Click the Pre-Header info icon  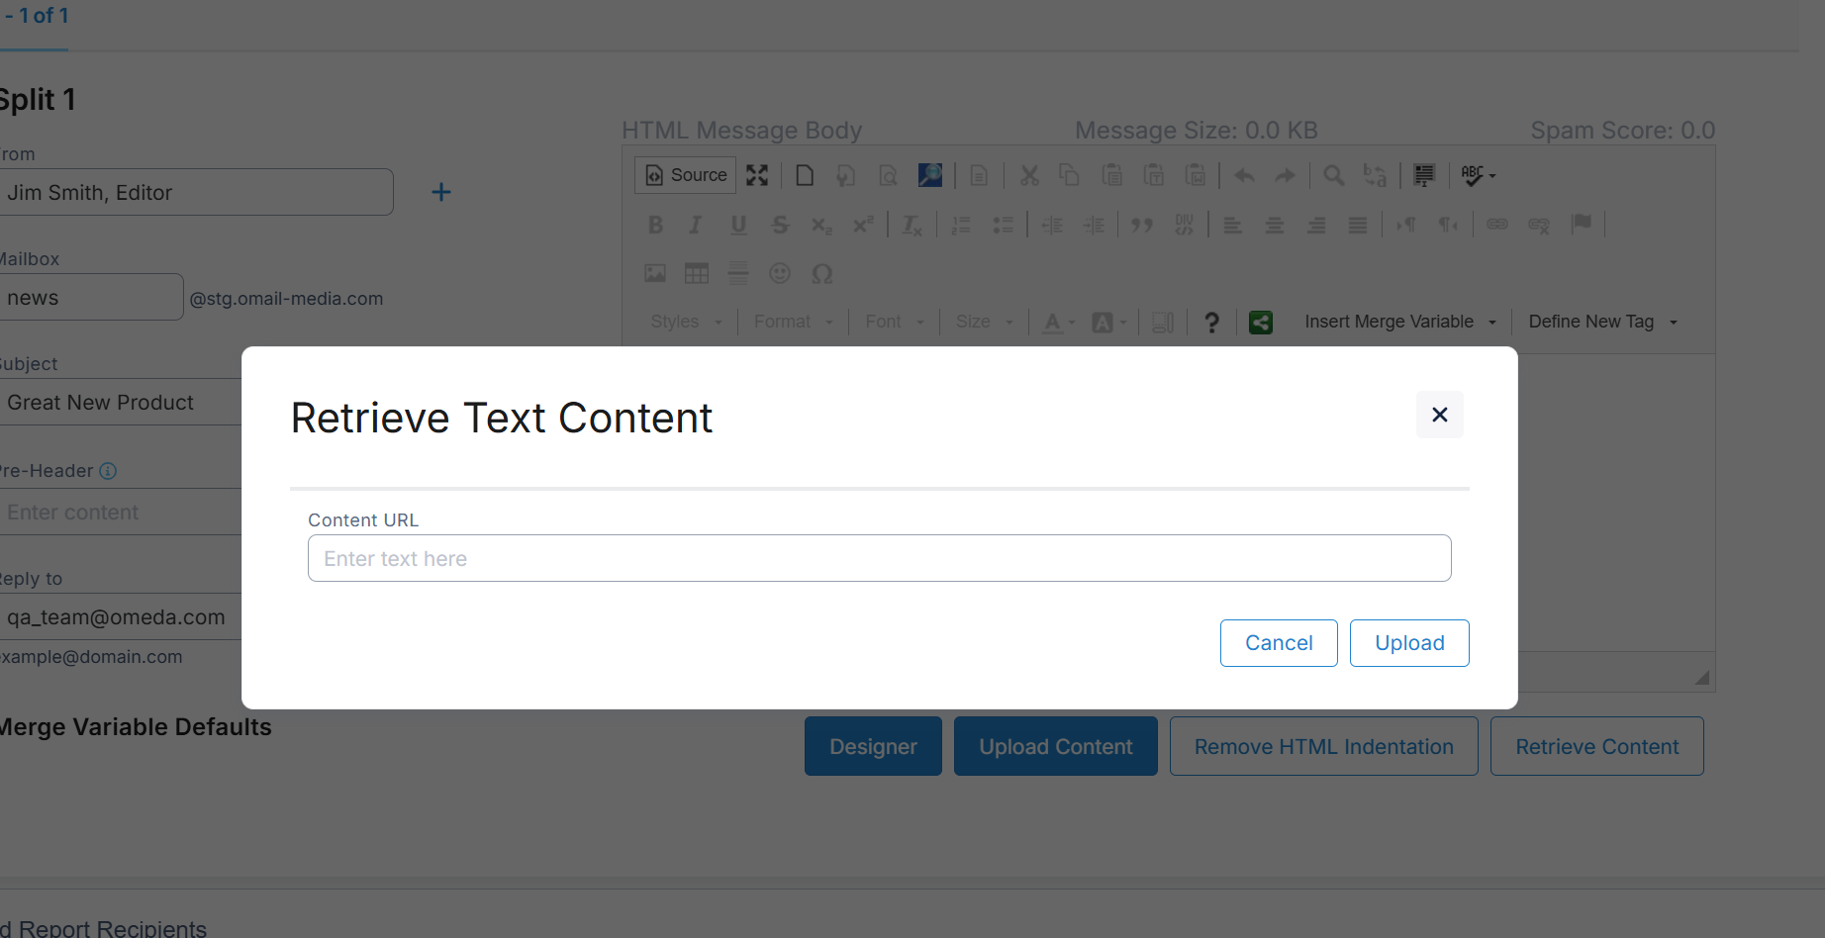108,471
